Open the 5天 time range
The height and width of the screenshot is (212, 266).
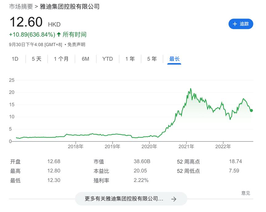point(36,59)
